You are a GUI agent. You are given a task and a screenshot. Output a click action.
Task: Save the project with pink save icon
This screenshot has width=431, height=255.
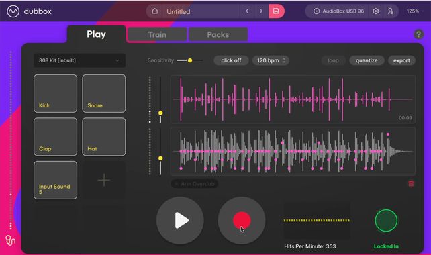pyautogui.click(x=276, y=11)
